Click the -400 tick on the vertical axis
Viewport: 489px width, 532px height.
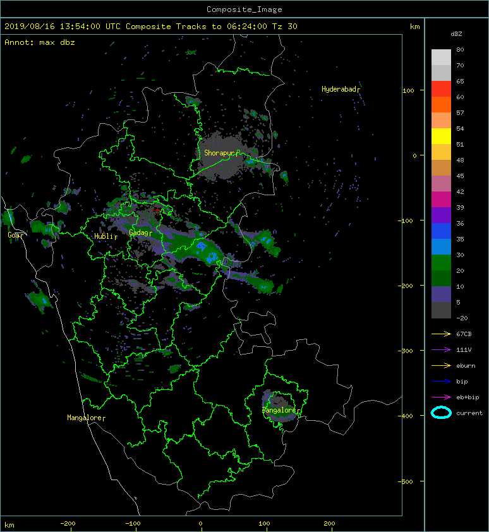[x=406, y=416]
